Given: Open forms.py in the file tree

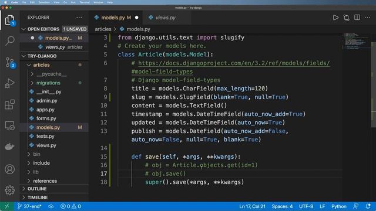Looking at the screenshot, I should click(x=54, y=118).
